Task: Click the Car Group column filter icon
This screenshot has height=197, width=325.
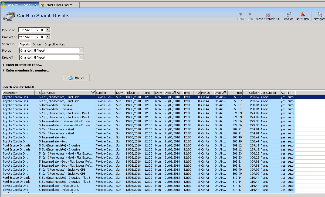Action: tap(93, 93)
